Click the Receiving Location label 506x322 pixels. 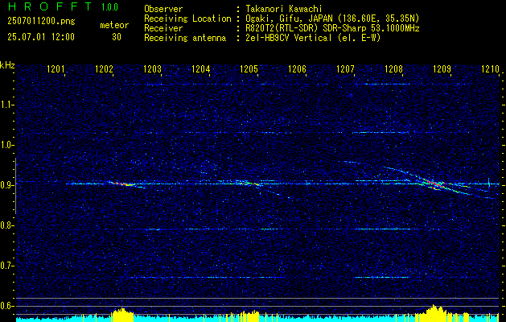tap(187, 19)
